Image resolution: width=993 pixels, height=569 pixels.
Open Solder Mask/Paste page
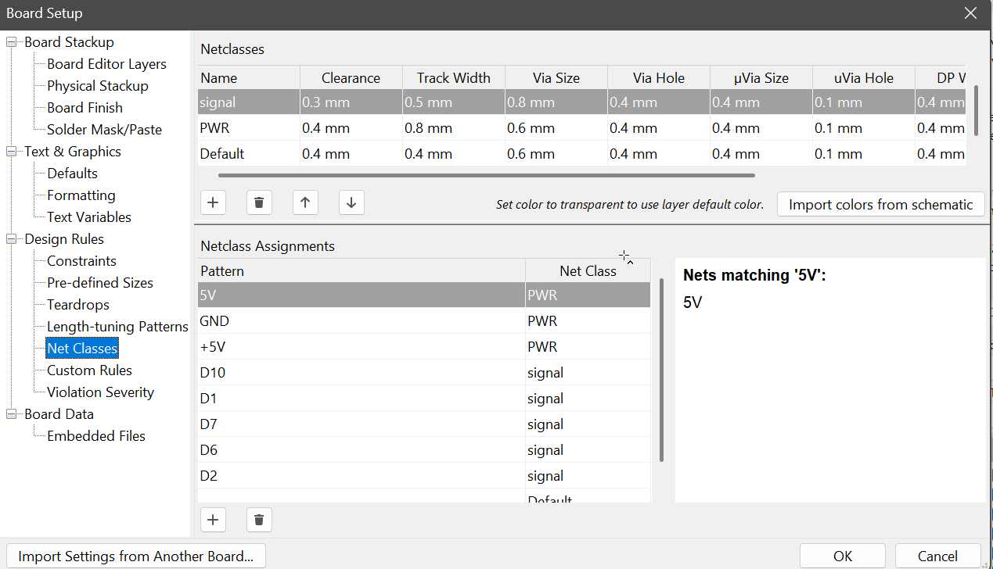(x=104, y=130)
